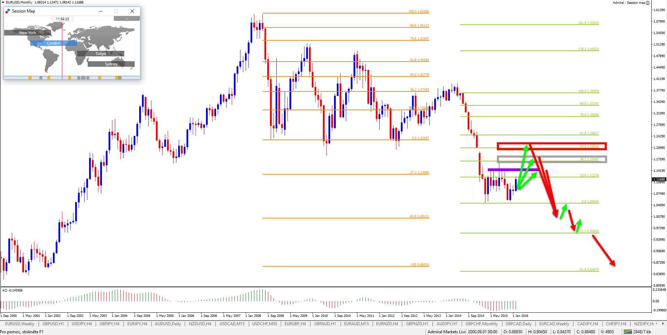Image resolution: width=667 pixels, height=335 pixels.
Task: Click the green 61.8 1.24627 Fibonacci label
Action: pos(589,133)
